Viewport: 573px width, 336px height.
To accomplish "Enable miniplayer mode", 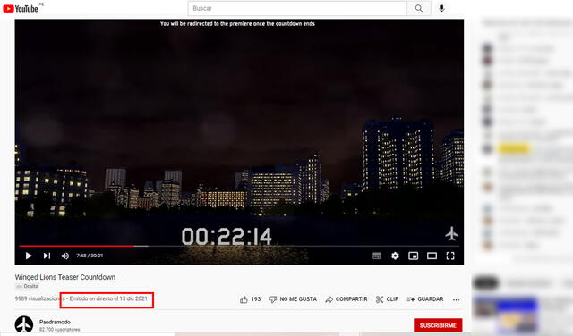I will click(414, 256).
